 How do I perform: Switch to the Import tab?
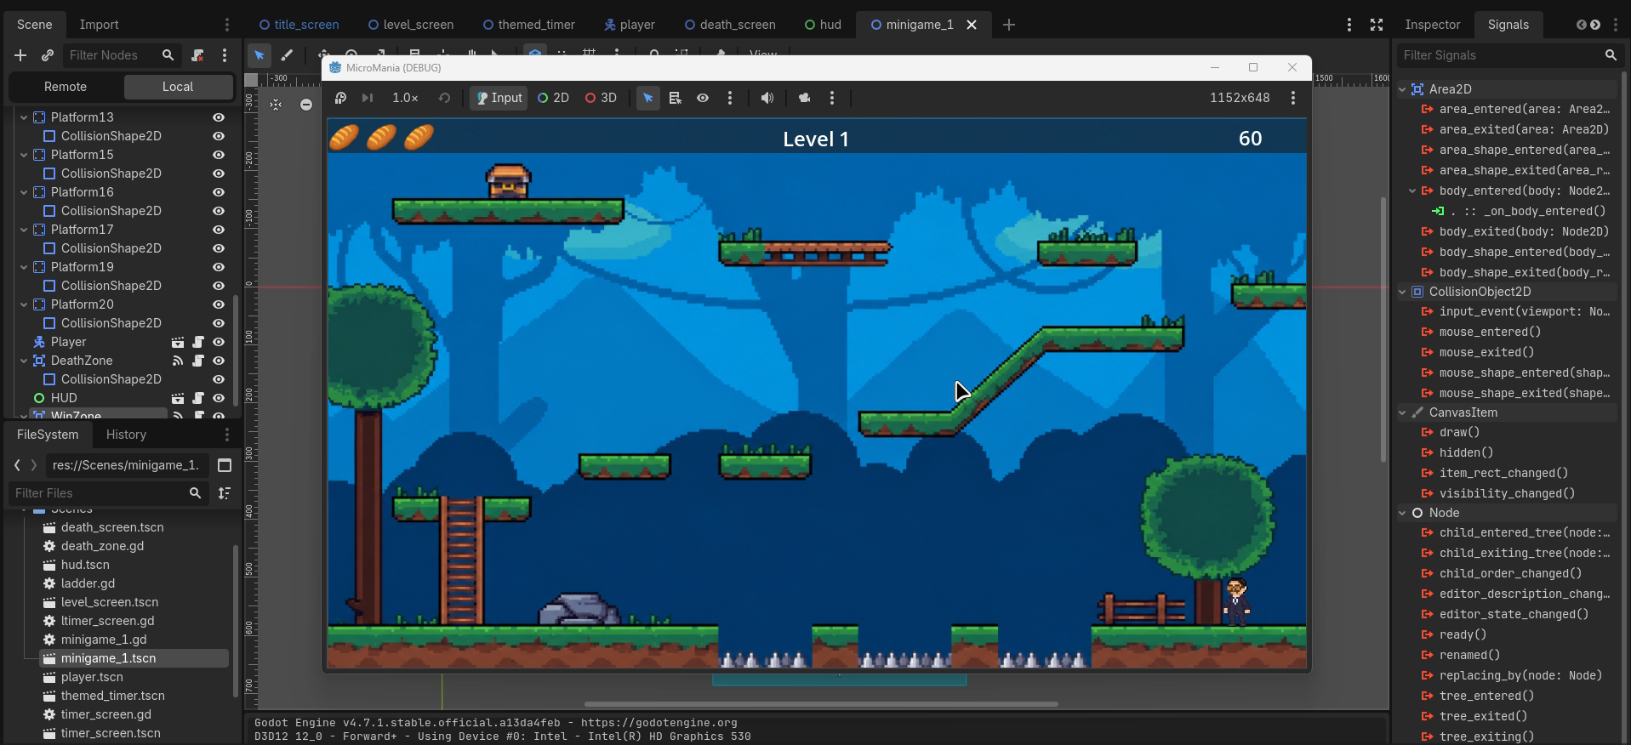click(x=99, y=25)
